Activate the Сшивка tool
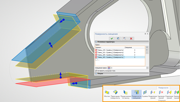 tap(145, 94)
